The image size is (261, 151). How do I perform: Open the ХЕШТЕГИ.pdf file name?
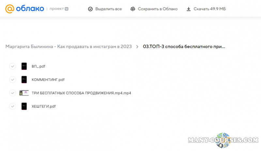tap(43, 106)
